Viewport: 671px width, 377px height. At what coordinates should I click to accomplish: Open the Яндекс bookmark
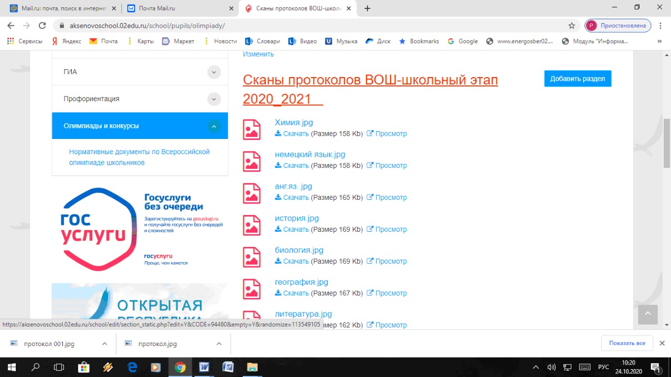pyautogui.click(x=66, y=41)
